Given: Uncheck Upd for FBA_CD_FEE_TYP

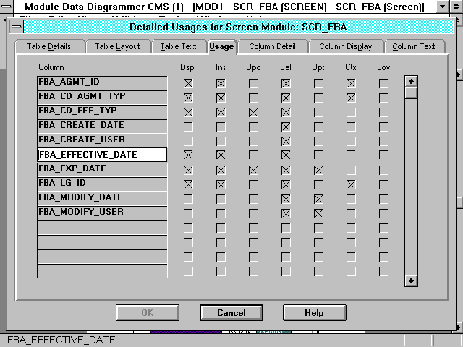Looking at the screenshot, I should [253, 111].
